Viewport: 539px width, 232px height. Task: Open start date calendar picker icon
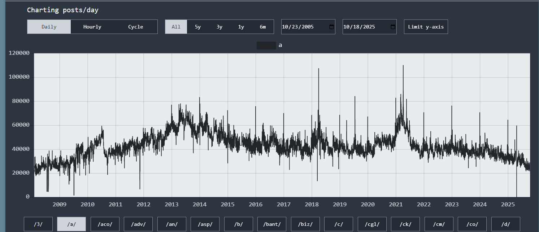click(332, 27)
